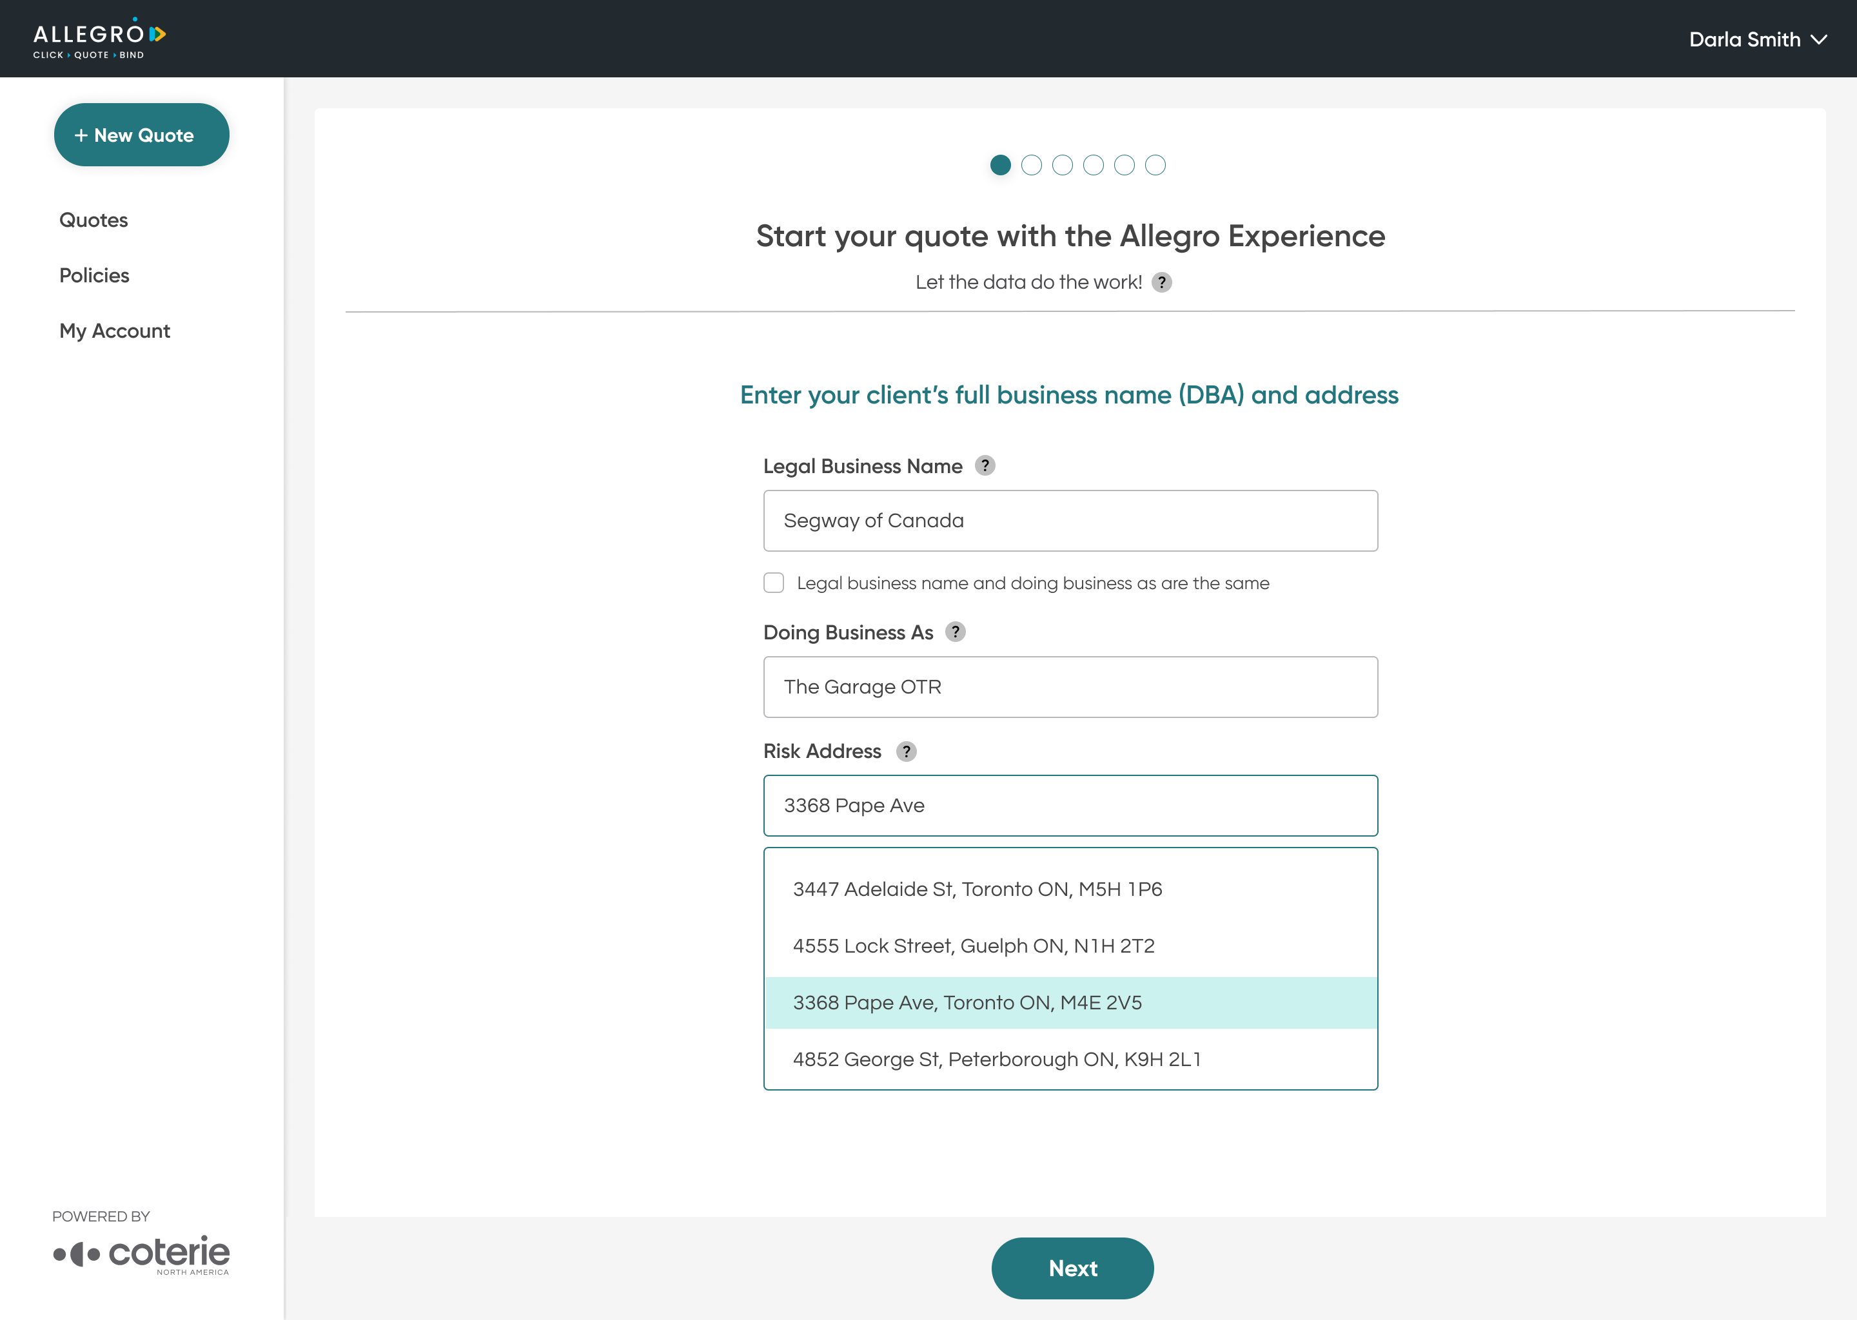Click the last progress step dot
Image resolution: width=1857 pixels, height=1320 pixels.
(x=1155, y=165)
